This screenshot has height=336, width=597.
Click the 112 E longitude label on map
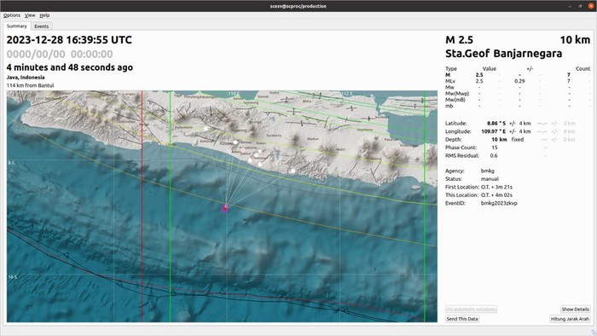(x=346, y=94)
